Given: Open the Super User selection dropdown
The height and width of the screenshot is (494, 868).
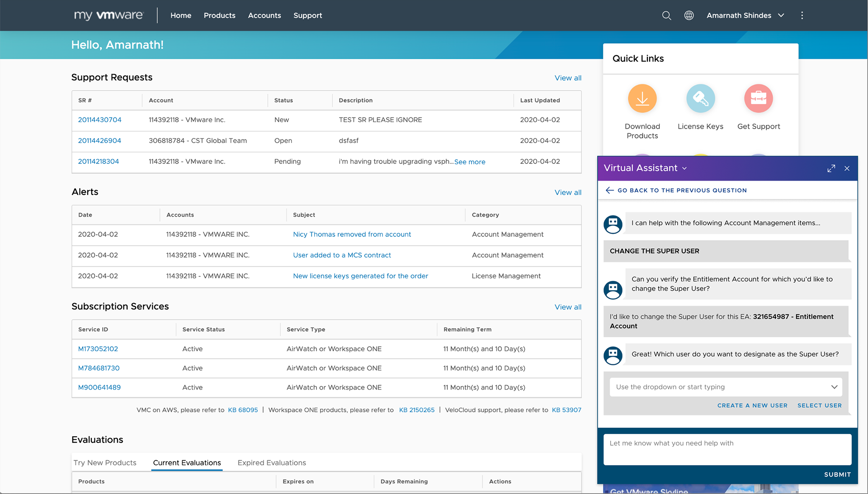Looking at the screenshot, I should pyautogui.click(x=726, y=387).
